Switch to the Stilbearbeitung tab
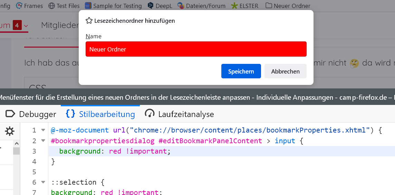Image resolution: width=395 pixels, height=195 pixels. click(100, 114)
